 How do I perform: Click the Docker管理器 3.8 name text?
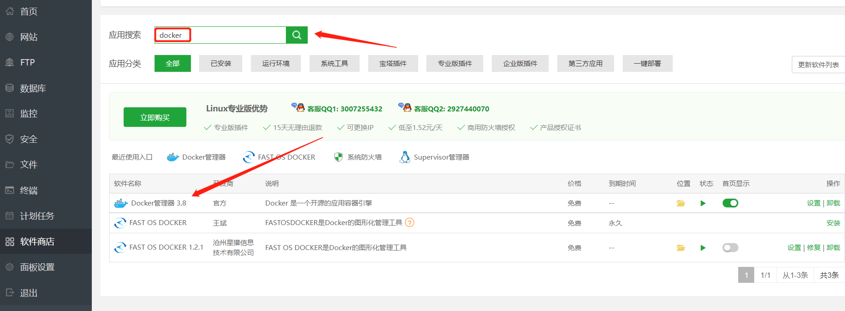(x=159, y=203)
